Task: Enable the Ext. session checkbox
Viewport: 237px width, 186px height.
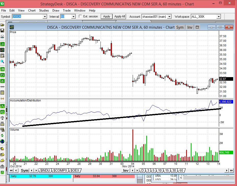Action: click(x=81, y=16)
